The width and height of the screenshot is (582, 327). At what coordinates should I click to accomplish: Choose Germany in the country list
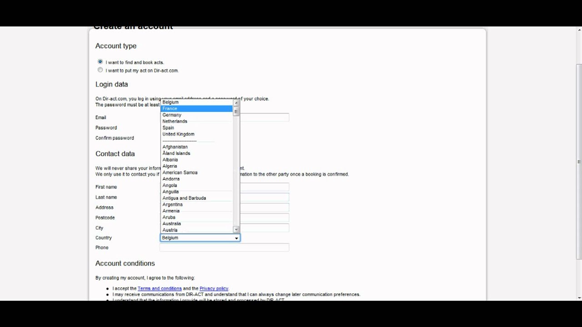coord(197,115)
